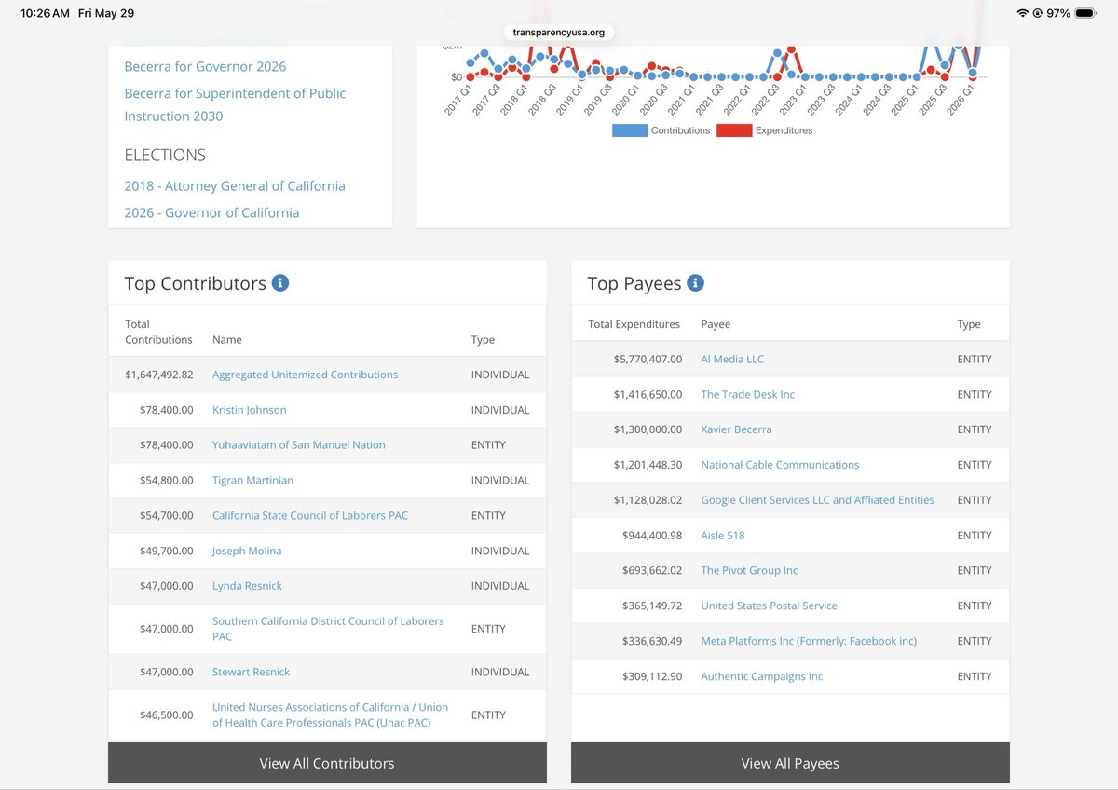Toggle the Expenditures legend swatch
Viewport: 1118px width, 790px height.
(x=733, y=130)
